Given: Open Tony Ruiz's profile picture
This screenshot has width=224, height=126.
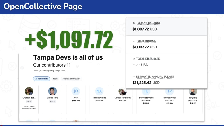Looking at the screenshot, I should point(193,91).
